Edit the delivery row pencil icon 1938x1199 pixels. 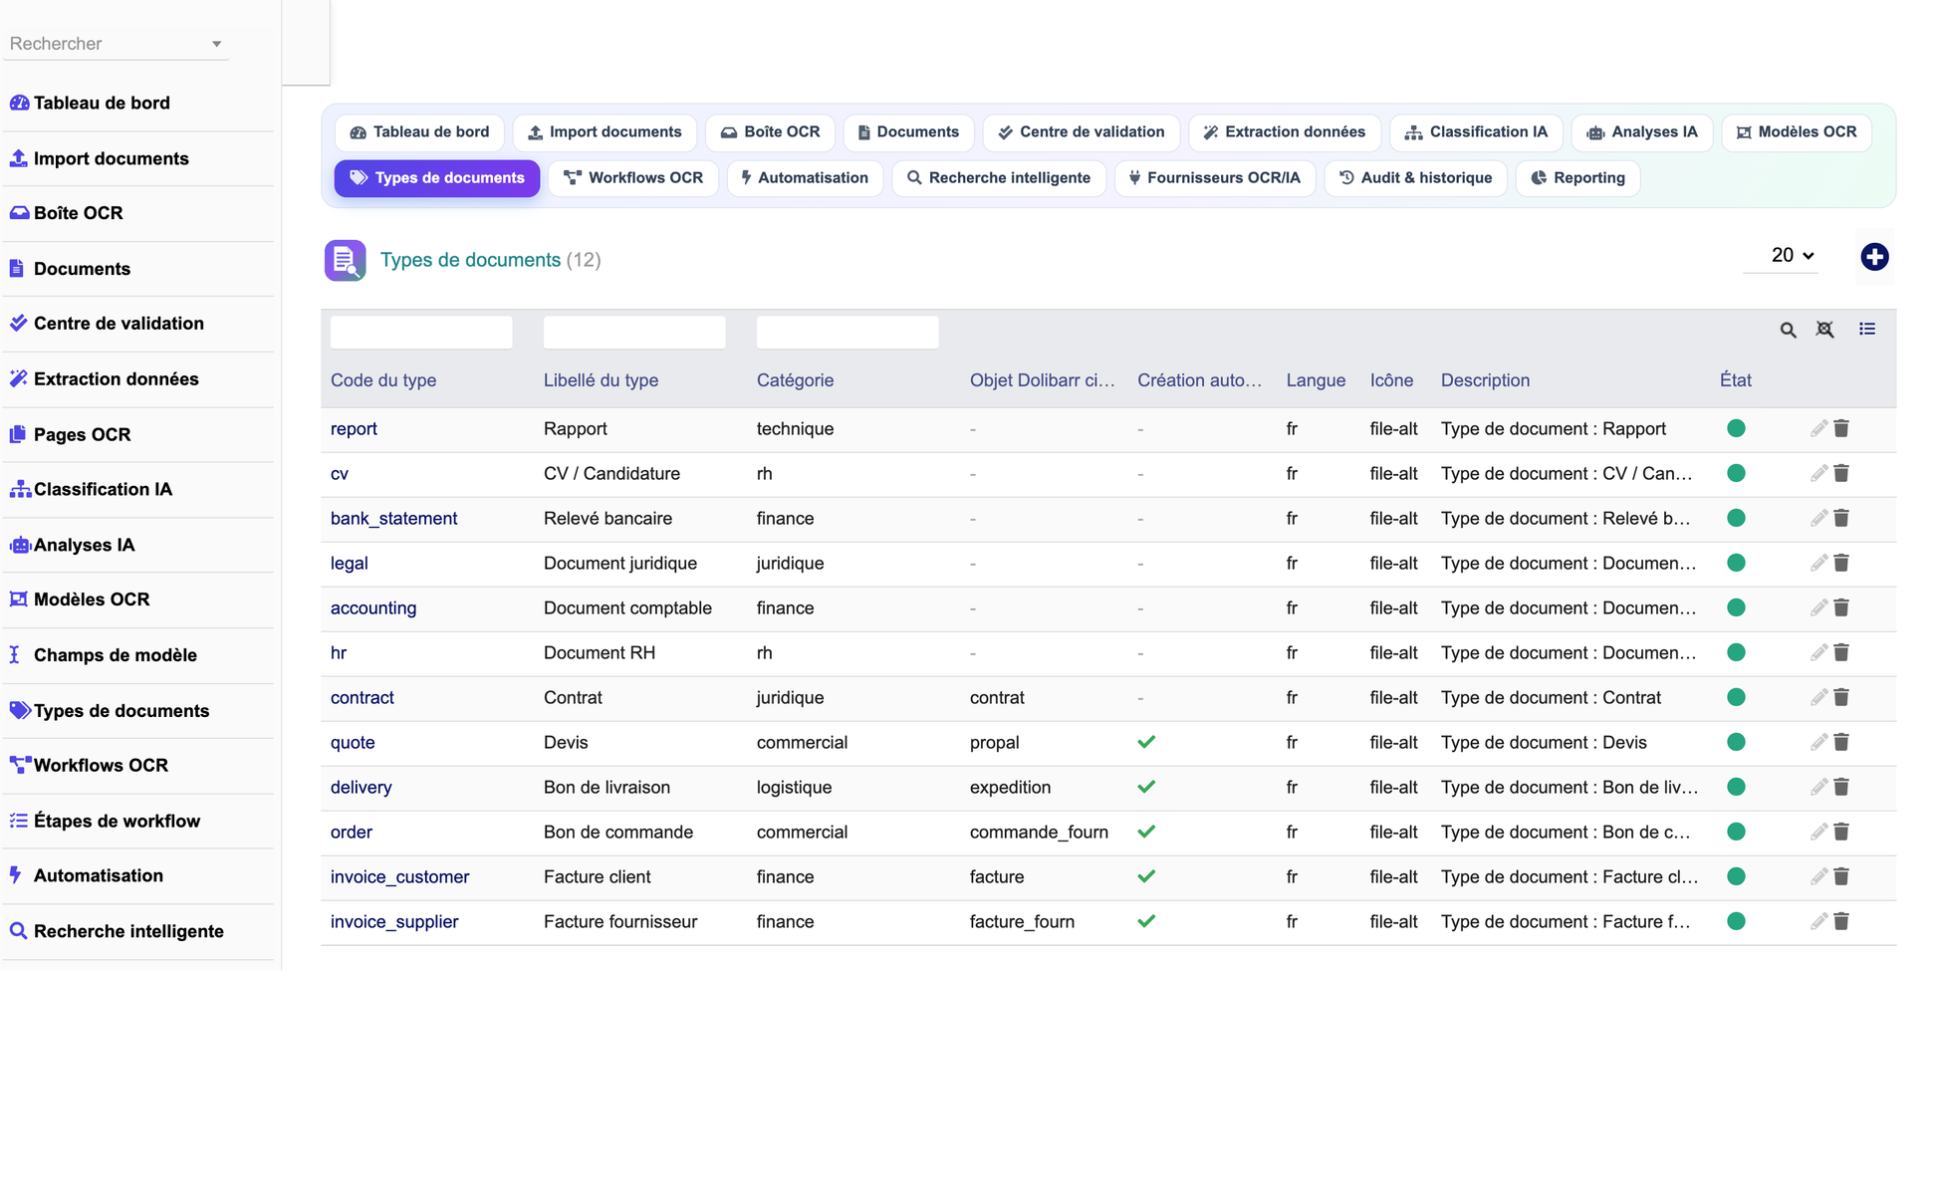tap(1818, 787)
